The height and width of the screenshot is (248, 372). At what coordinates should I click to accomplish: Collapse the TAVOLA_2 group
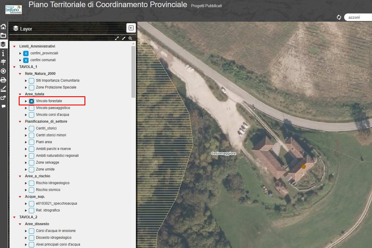tap(14, 217)
